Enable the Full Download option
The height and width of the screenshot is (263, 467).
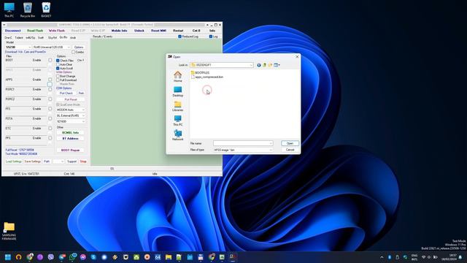click(x=58, y=80)
